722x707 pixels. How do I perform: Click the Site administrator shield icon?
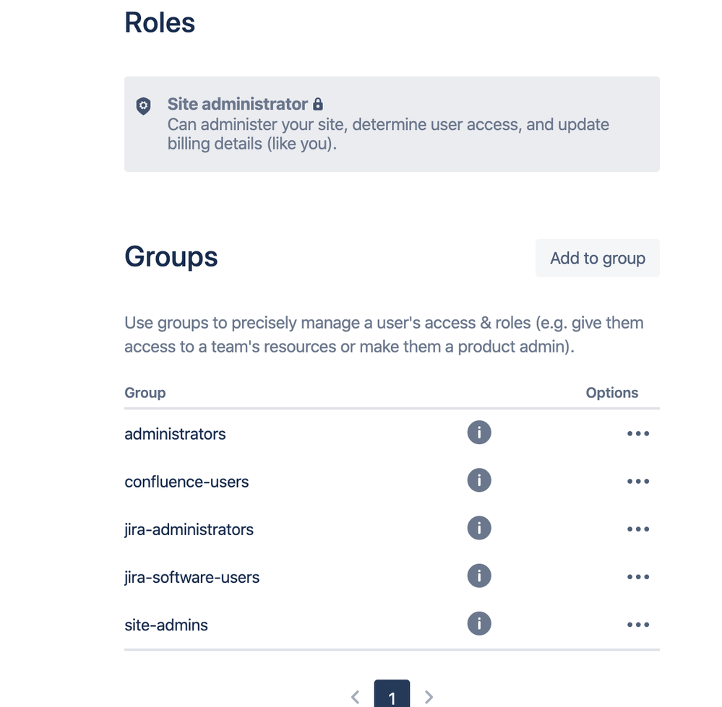[x=143, y=105]
